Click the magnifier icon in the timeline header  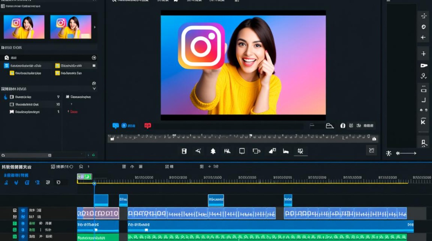(81, 167)
